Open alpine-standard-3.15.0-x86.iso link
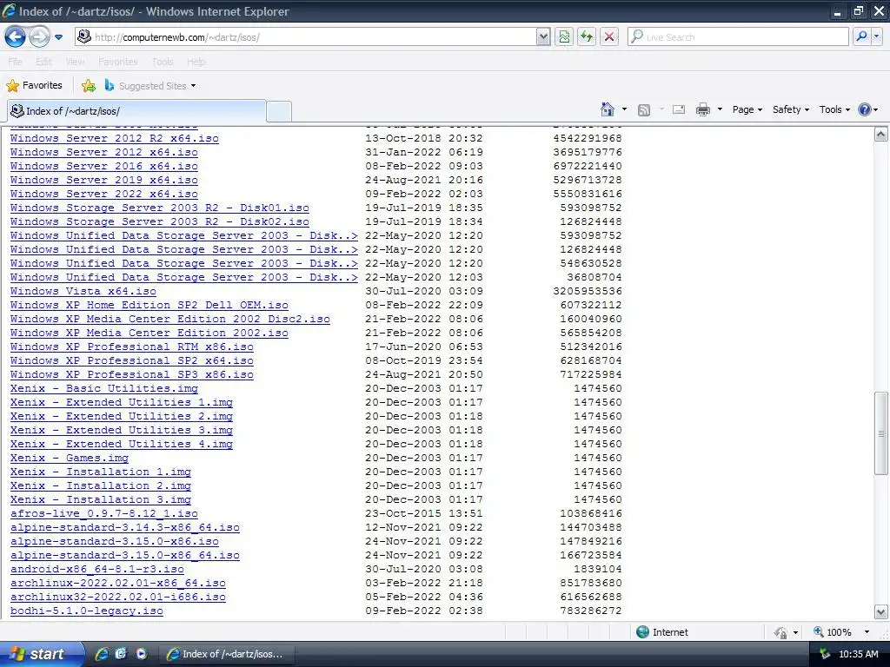 114,541
